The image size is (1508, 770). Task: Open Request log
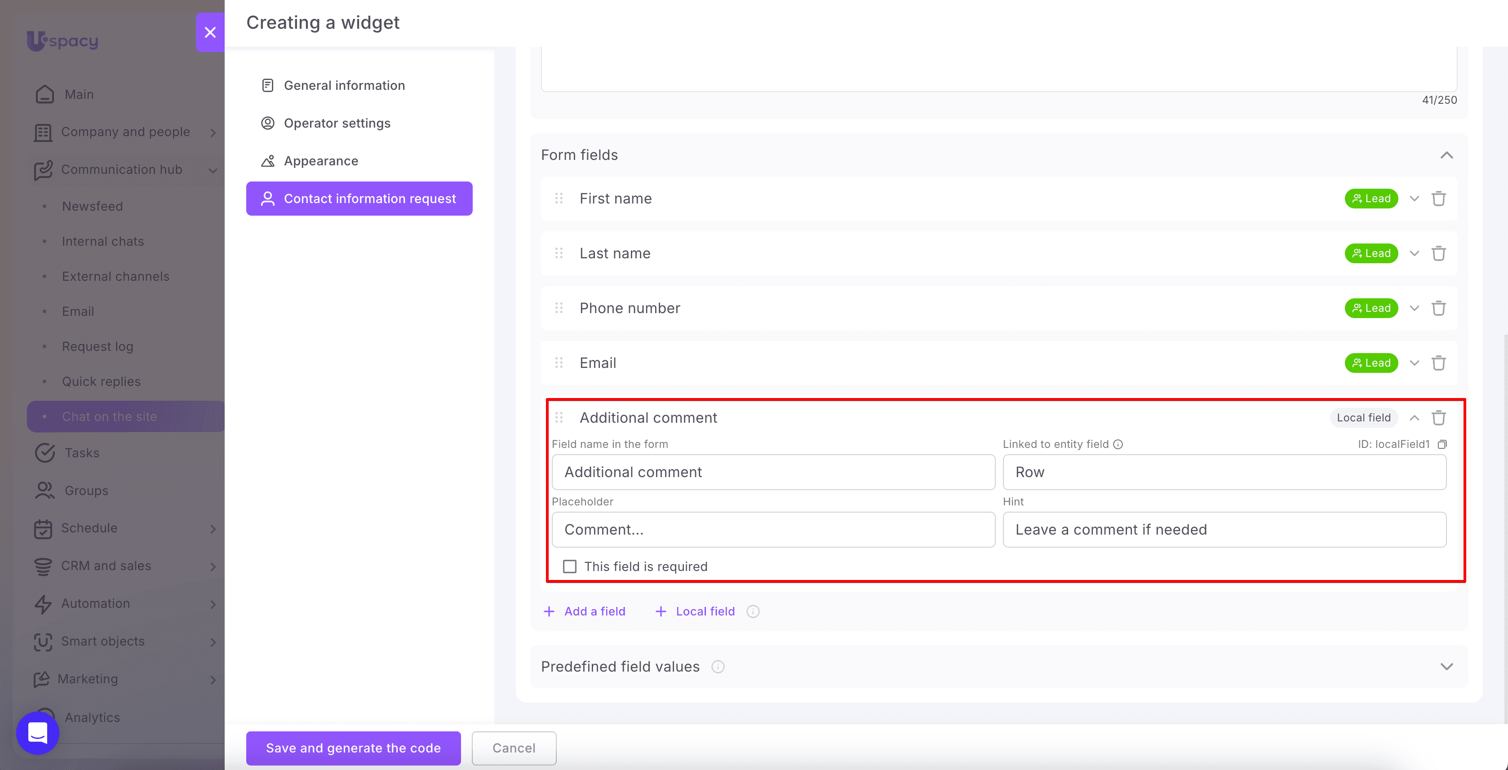[x=98, y=346]
